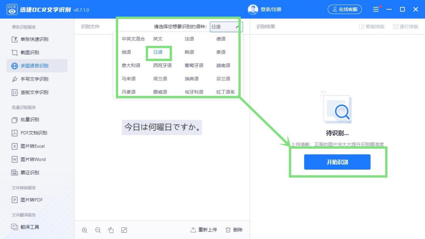The image size is (425, 239).
Task: Click version text v8.7.1.0
Action: [x=81, y=10]
